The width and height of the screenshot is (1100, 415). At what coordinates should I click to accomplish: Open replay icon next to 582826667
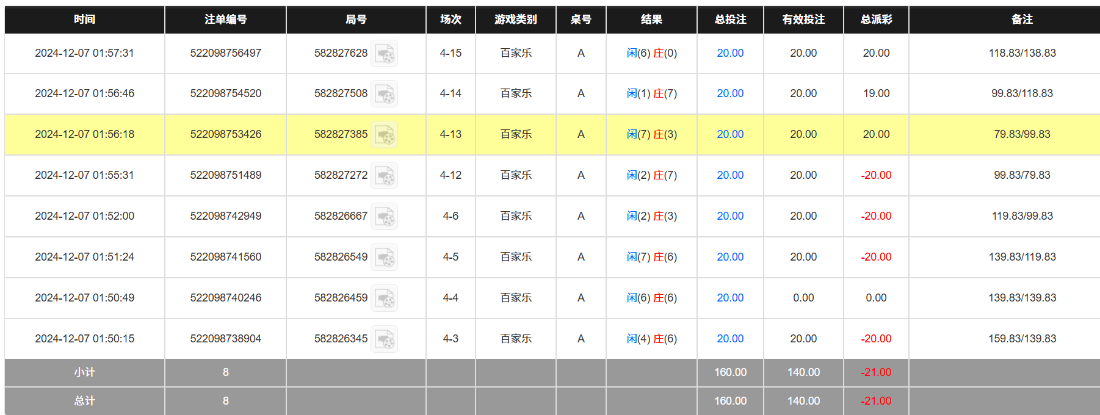(385, 217)
